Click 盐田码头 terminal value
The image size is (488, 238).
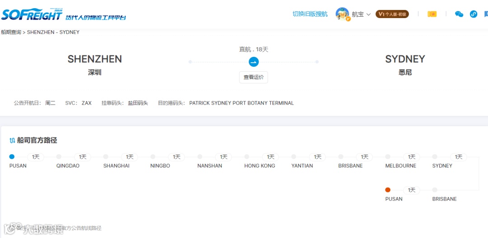pyautogui.click(x=138, y=103)
